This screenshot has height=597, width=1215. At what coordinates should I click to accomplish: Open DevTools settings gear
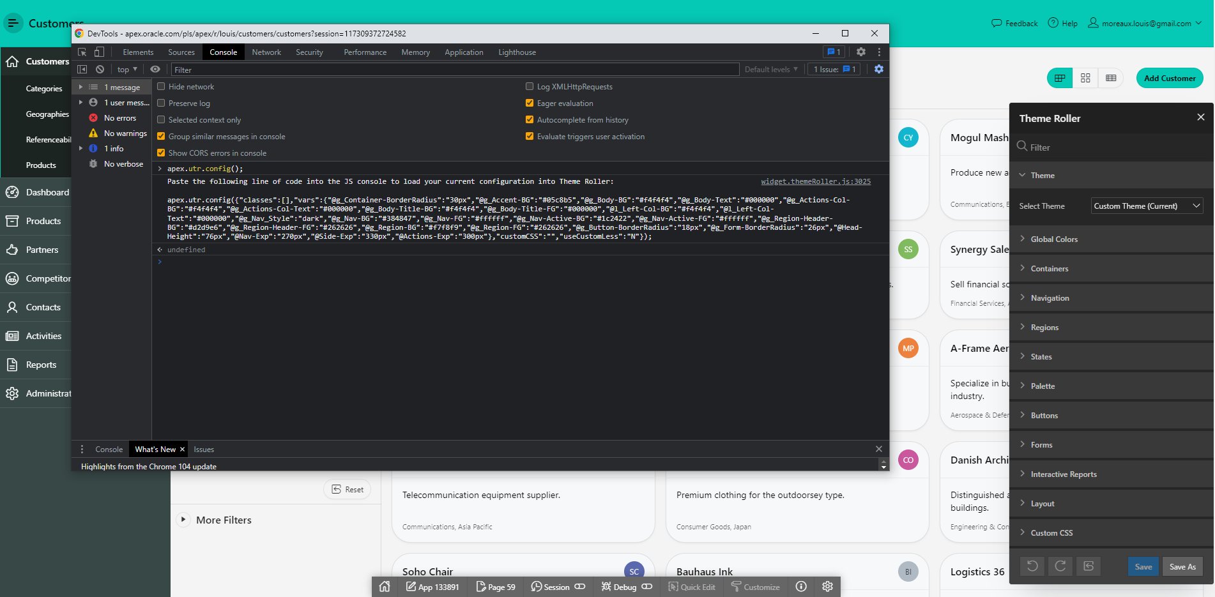tap(860, 52)
